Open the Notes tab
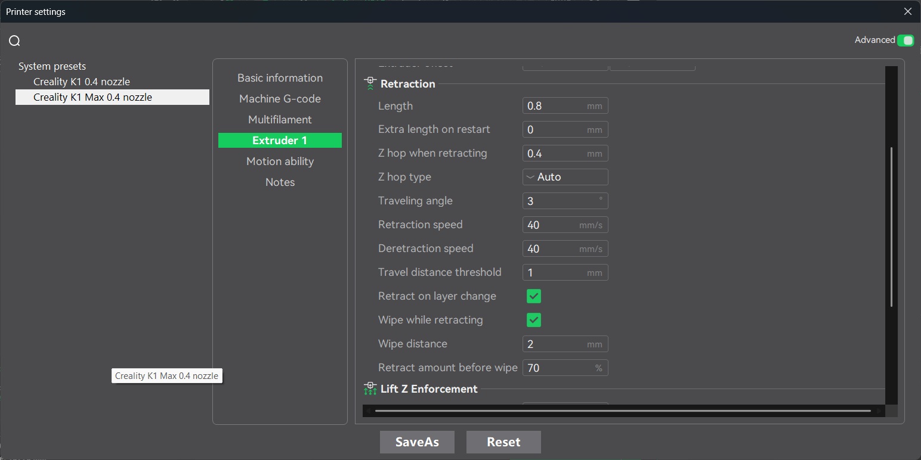921x460 pixels. tap(280, 182)
